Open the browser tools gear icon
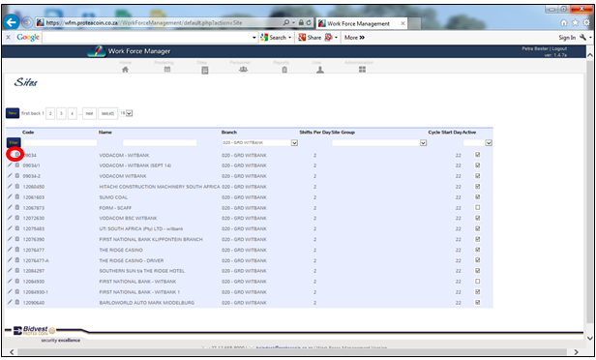596x360 pixels. click(x=587, y=23)
